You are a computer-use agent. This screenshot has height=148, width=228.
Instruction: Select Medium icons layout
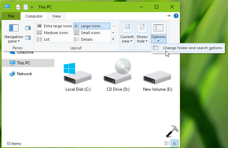tap(53, 33)
